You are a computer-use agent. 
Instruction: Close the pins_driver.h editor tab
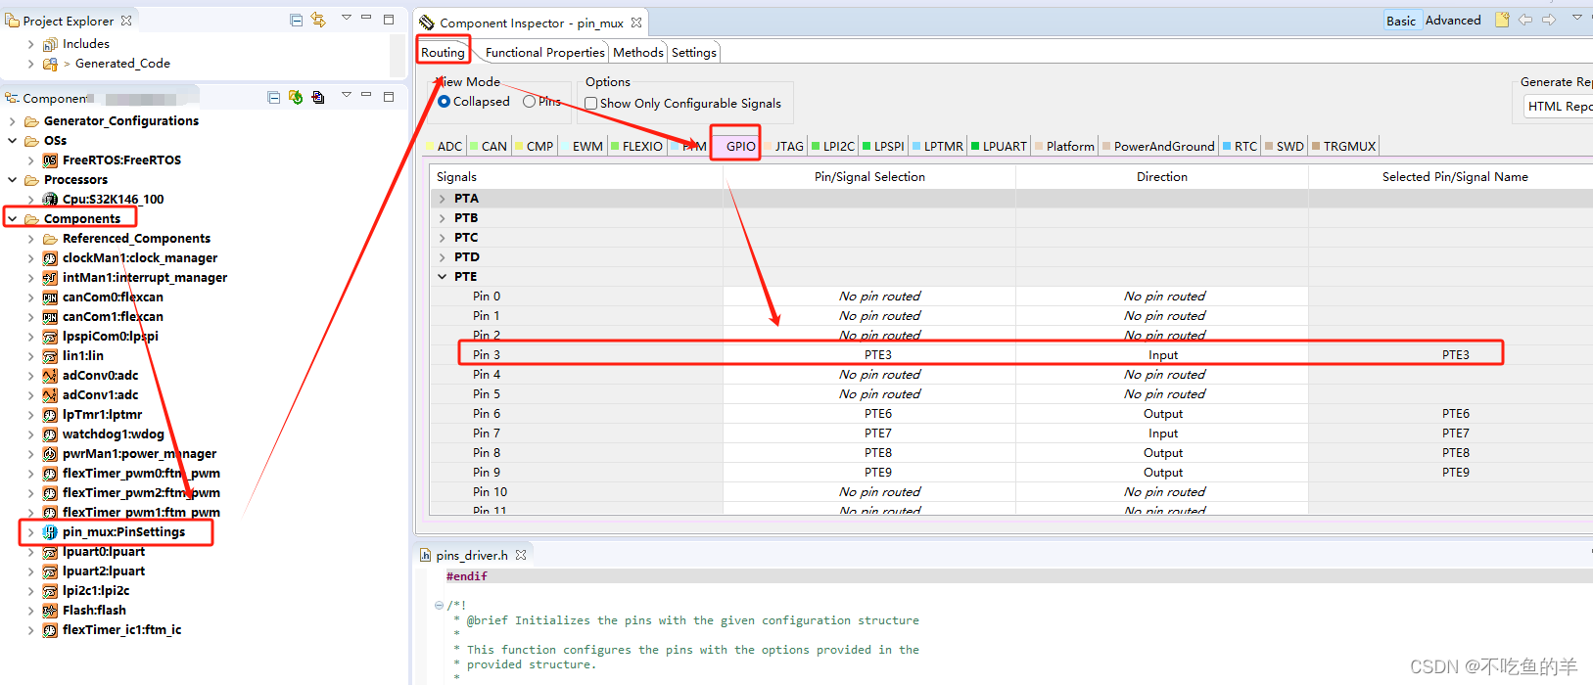click(x=521, y=555)
